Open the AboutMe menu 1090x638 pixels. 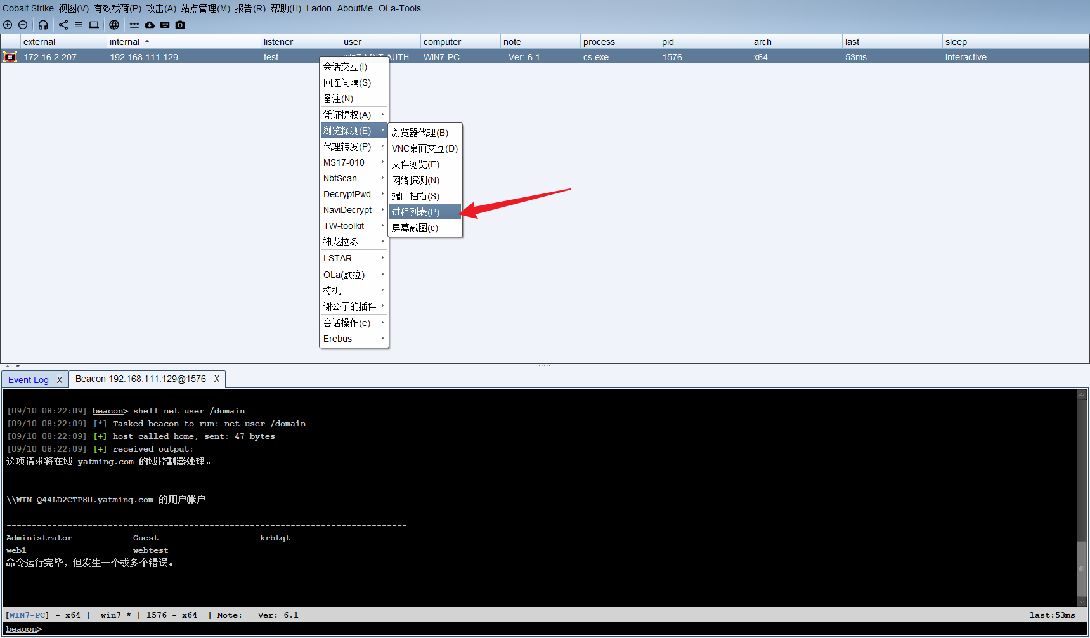pos(355,8)
